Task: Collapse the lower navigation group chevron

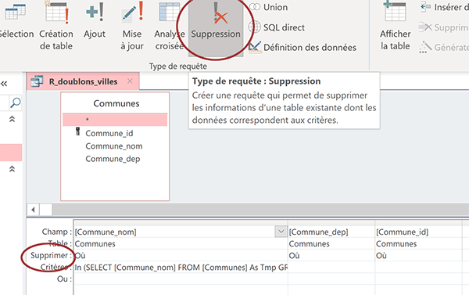Action: [x=12, y=169]
